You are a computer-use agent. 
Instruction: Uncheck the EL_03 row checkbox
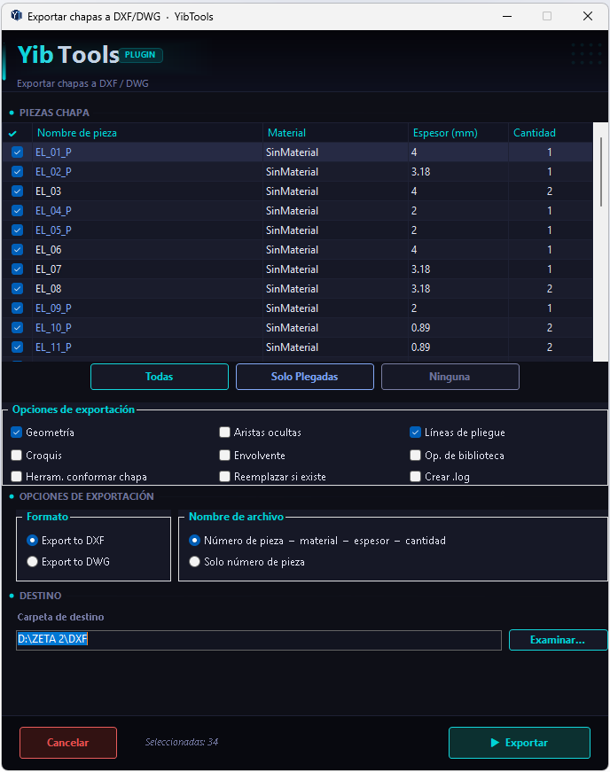click(17, 191)
